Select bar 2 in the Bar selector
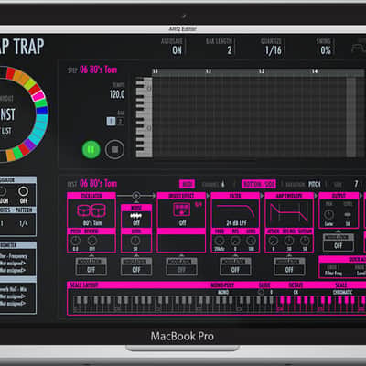Viewport: 366px width, 366px height. pyautogui.click(x=121, y=121)
